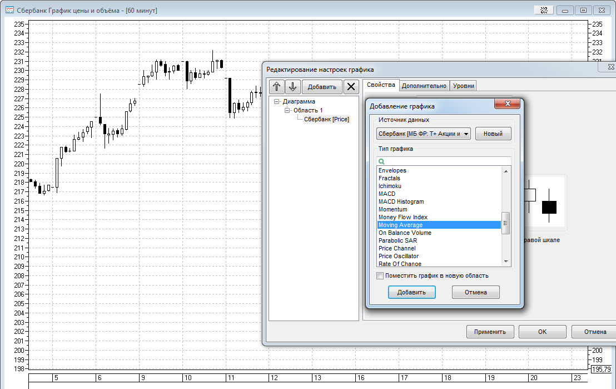Image resolution: width=616 pixels, height=389 pixels.
Task: Select Ichimoku in the chart type list
Action: [439, 186]
